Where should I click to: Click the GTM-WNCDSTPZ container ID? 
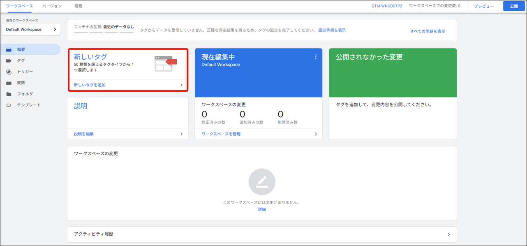(x=387, y=6)
